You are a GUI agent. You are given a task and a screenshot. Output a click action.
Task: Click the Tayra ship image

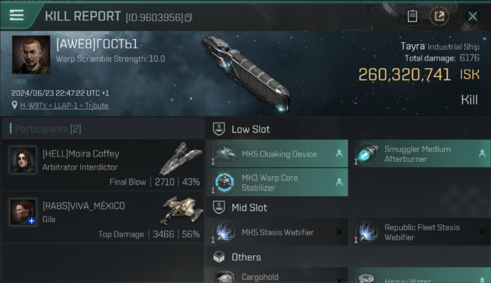(246, 73)
